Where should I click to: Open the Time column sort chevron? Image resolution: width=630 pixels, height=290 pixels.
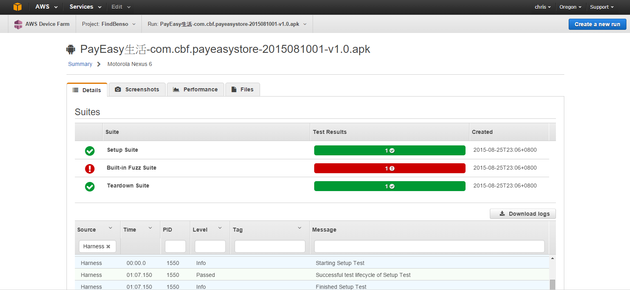click(x=151, y=228)
